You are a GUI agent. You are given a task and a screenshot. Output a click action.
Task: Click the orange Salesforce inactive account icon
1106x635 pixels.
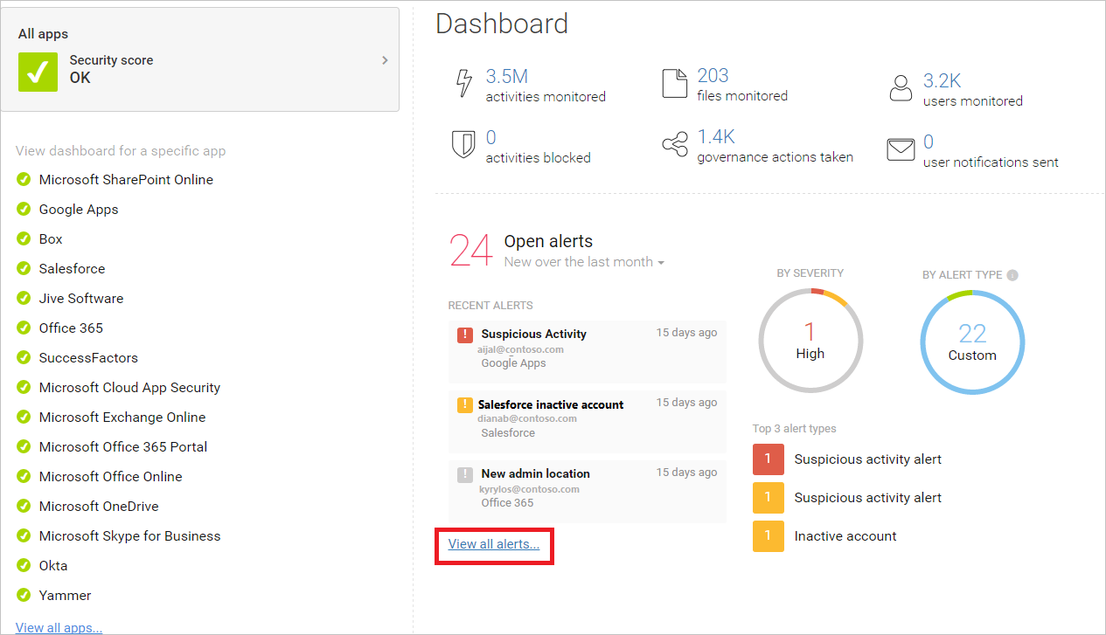coord(465,404)
